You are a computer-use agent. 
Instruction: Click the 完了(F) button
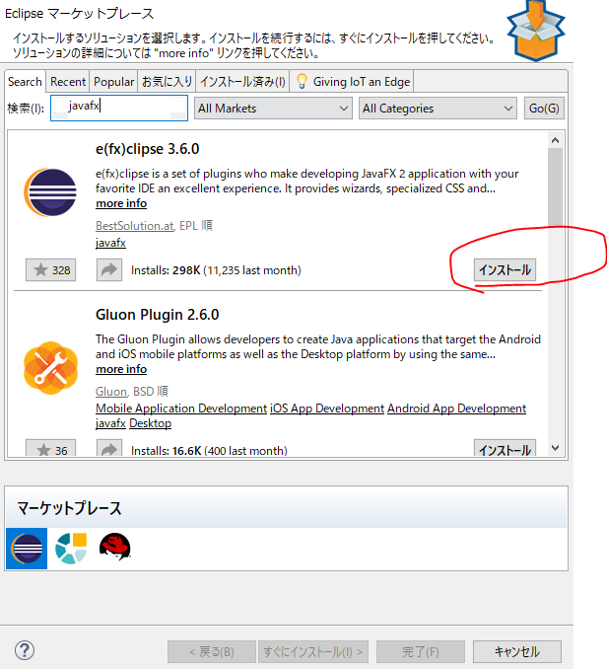(421, 651)
